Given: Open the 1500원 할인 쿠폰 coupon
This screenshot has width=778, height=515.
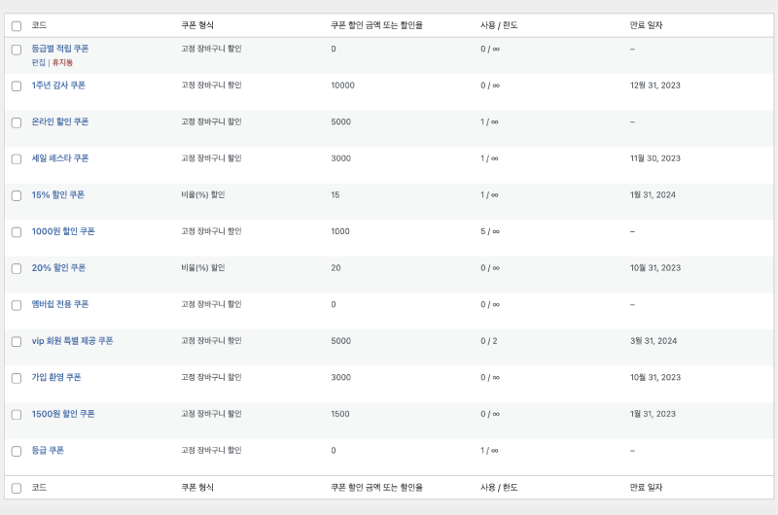Looking at the screenshot, I should pyautogui.click(x=63, y=414).
